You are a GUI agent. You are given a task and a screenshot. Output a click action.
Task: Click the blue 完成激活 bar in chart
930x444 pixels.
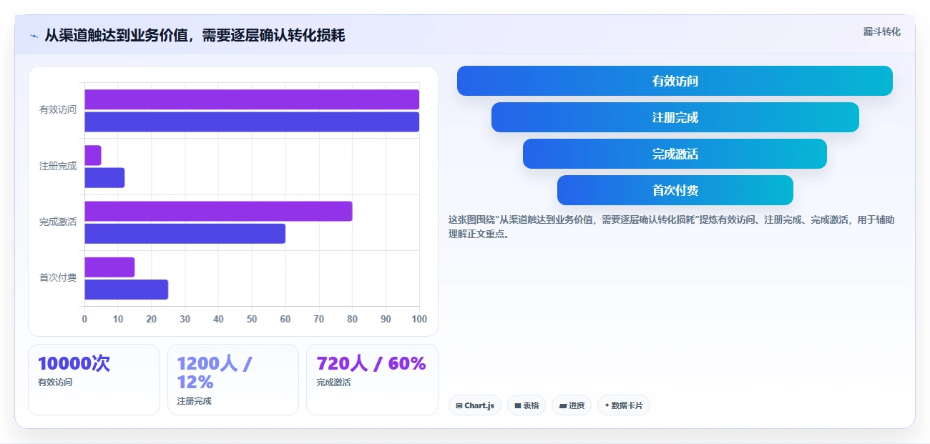point(185,233)
